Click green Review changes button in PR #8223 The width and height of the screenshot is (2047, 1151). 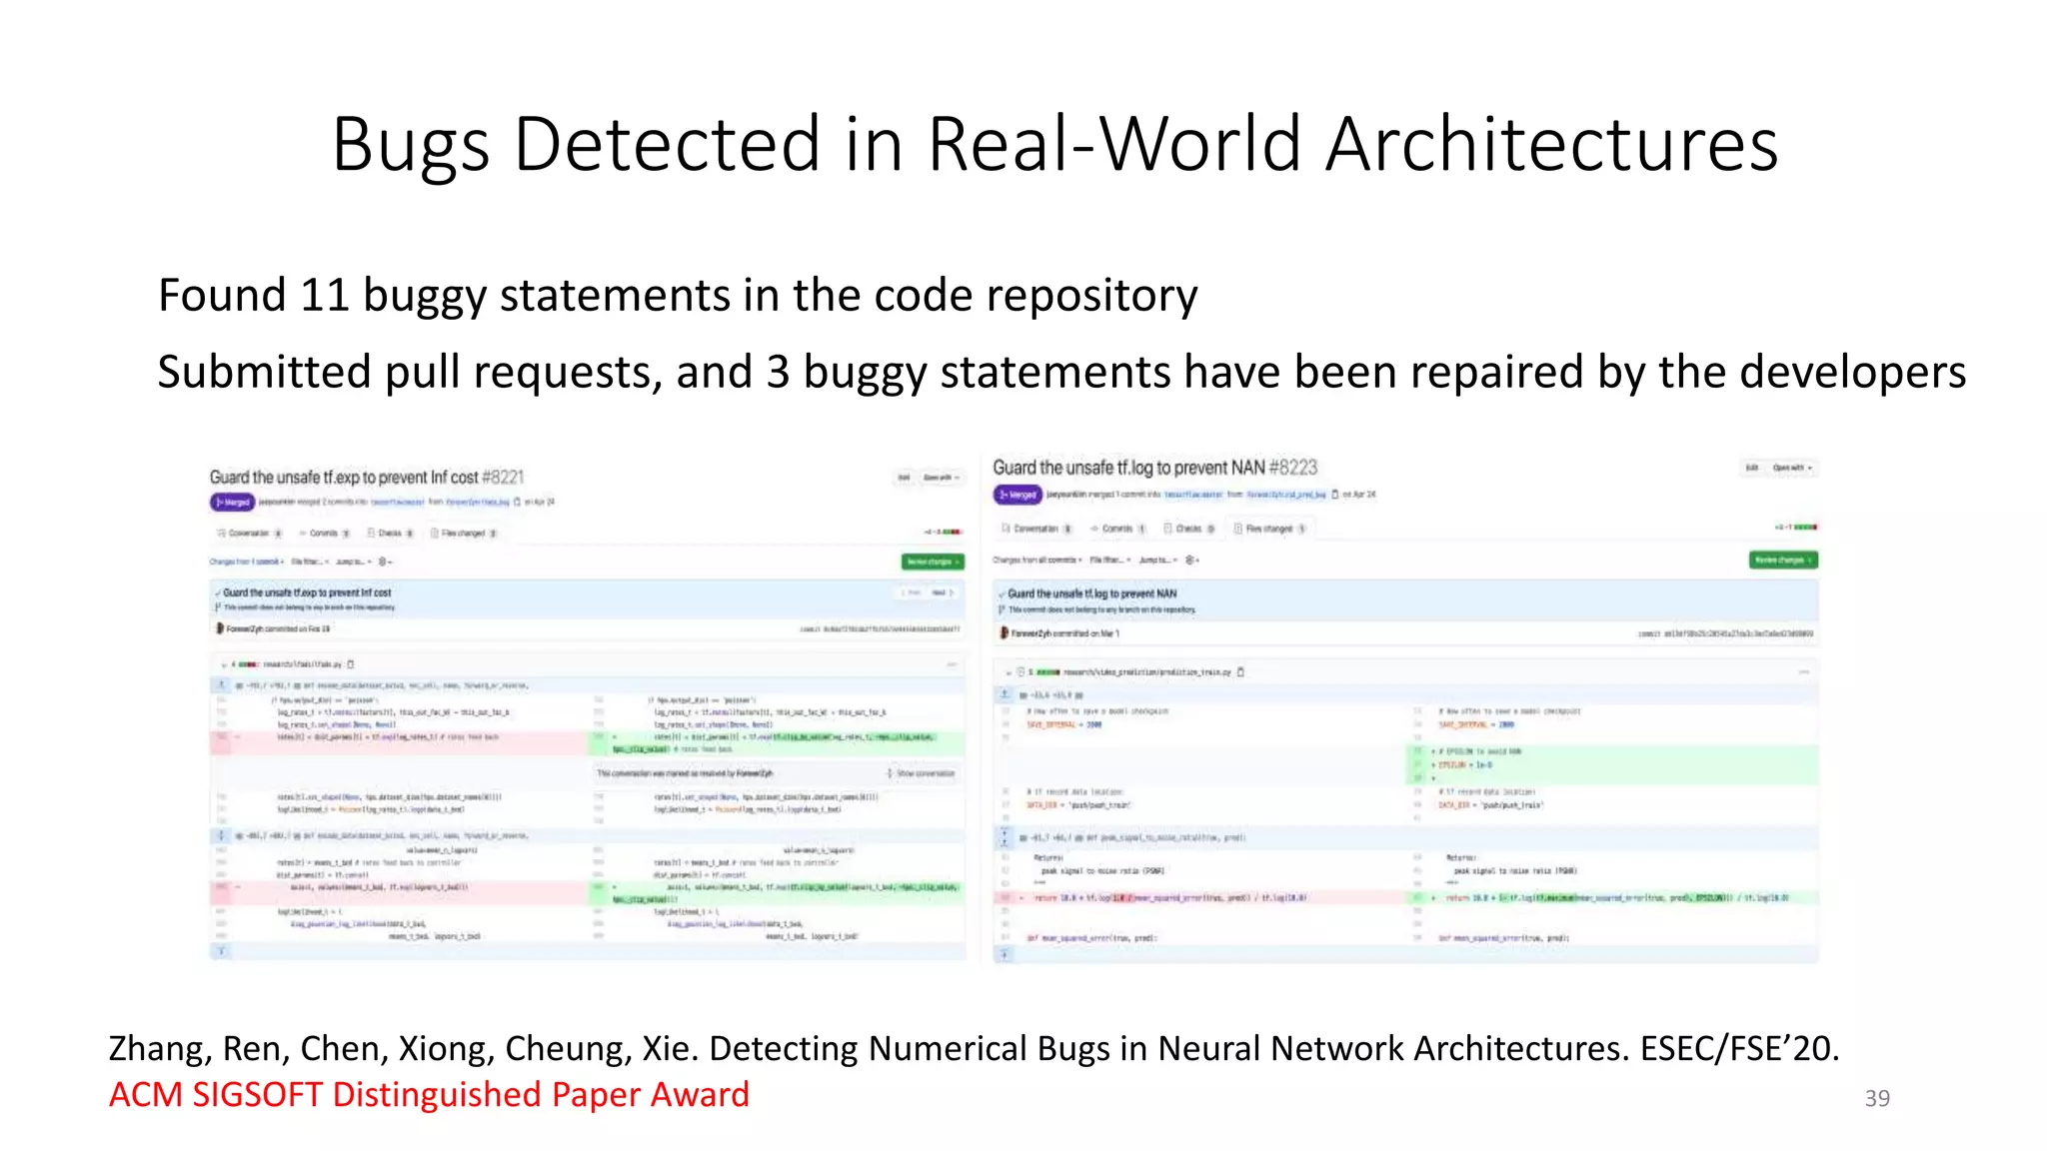click(x=1783, y=560)
